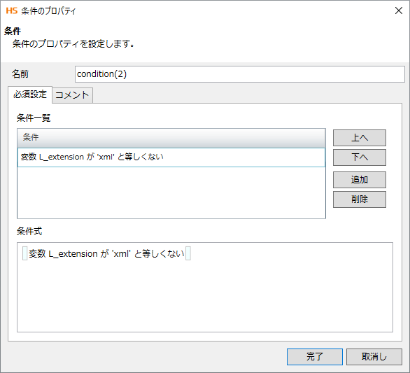This screenshot has height=373, width=410.
Task: Delete the condition with 削除
Action: (x=359, y=199)
